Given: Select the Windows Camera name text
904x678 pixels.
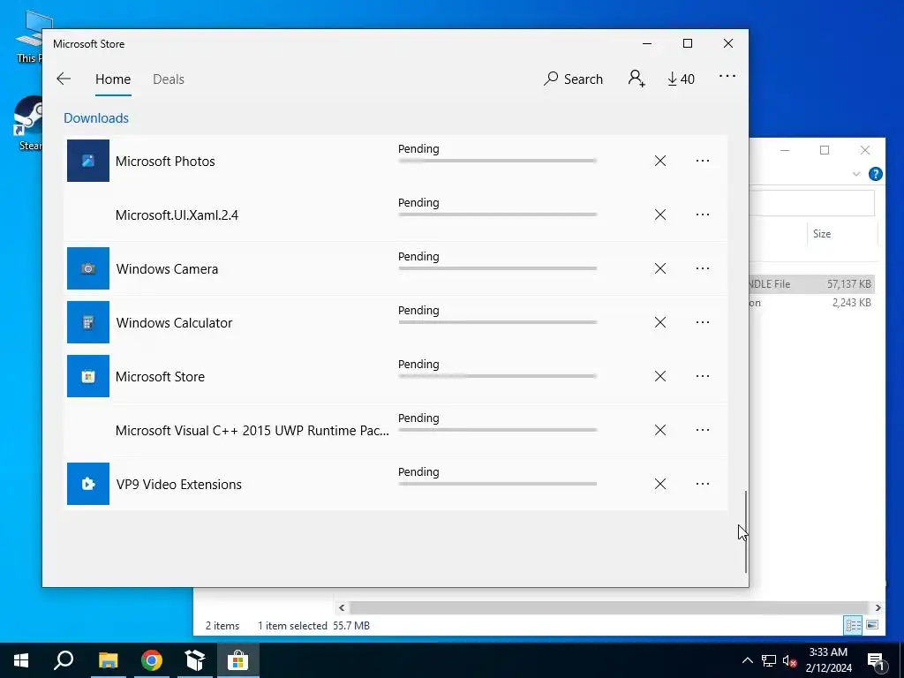Looking at the screenshot, I should point(167,269).
